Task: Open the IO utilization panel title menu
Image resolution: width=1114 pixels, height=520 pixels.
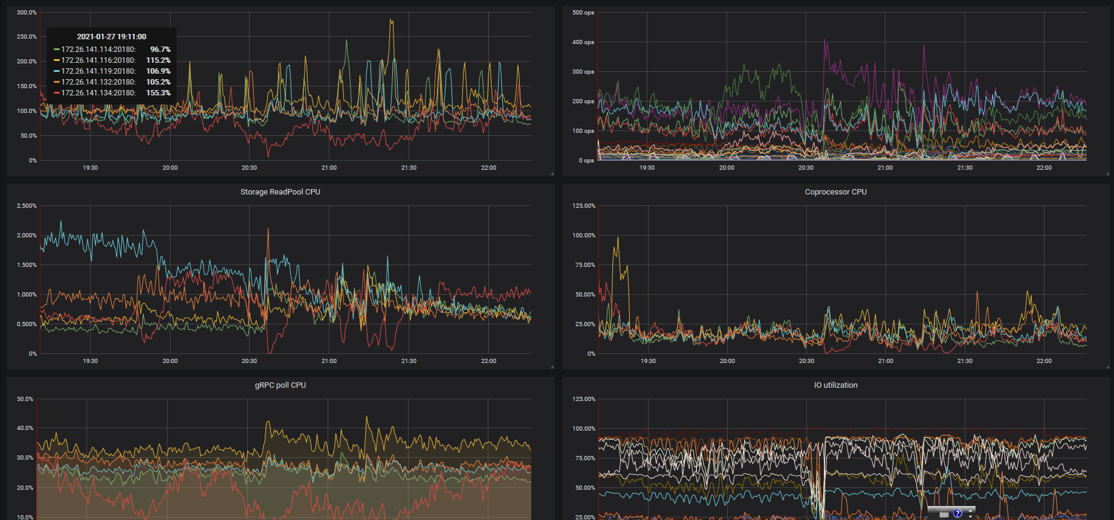Action: click(x=835, y=385)
